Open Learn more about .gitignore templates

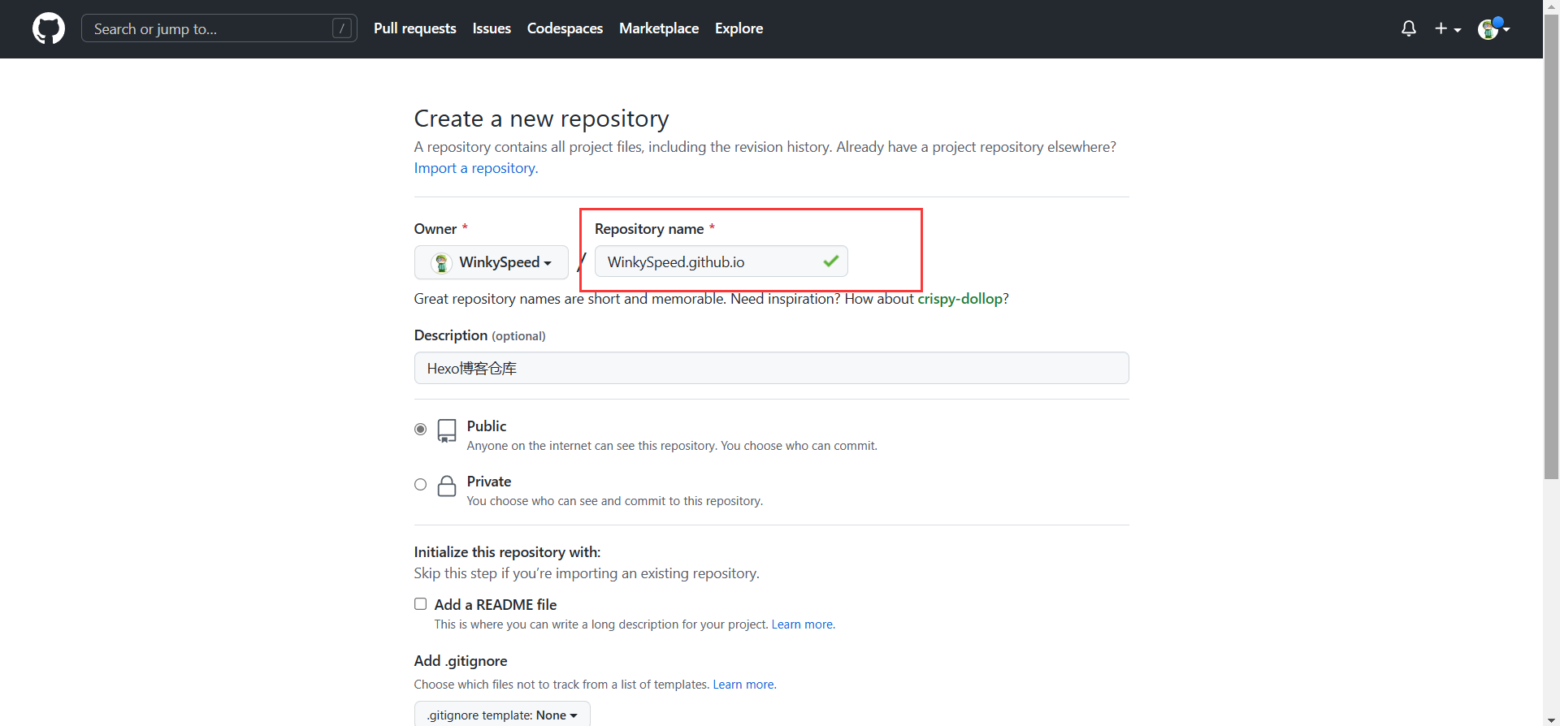(x=743, y=685)
